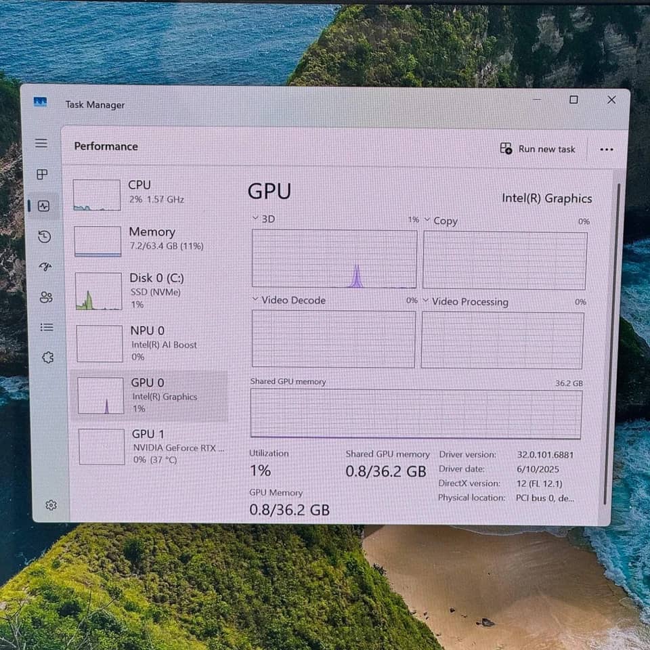Open the Services page puzzle icon
This screenshot has height=650, width=650.
click(x=48, y=357)
